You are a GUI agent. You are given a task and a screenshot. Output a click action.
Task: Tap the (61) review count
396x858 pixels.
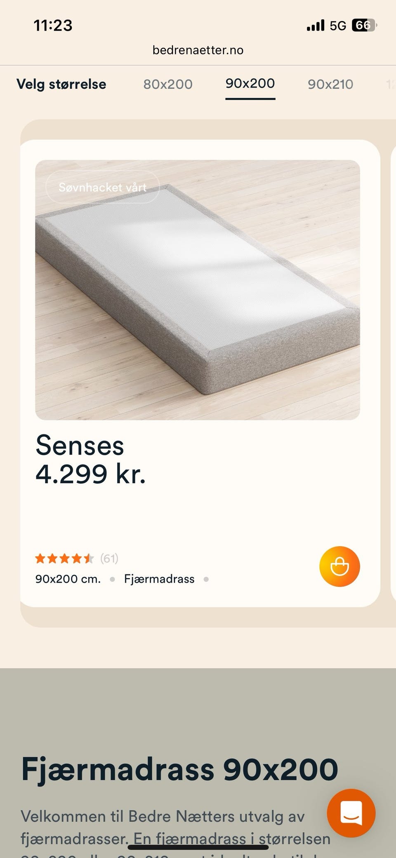109,559
